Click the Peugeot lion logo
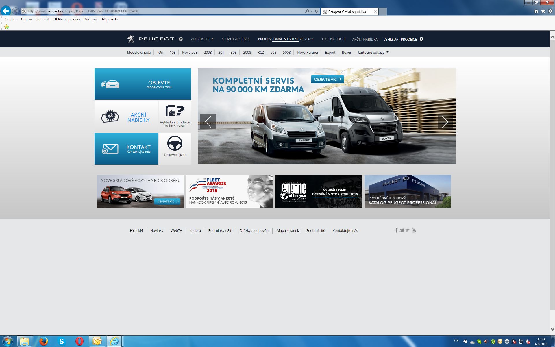The height and width of the screenshot is (347, 555). (x=131, y=39)
